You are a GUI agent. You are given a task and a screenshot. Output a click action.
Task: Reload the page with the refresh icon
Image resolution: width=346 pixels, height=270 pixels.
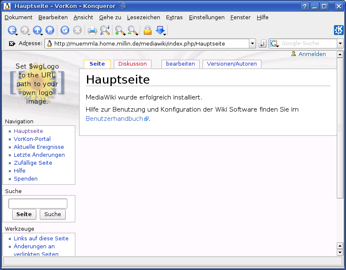[65, 30]
